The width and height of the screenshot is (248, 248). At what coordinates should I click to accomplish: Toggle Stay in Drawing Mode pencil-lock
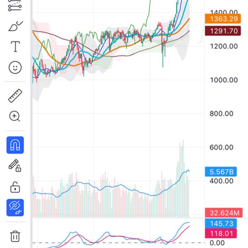tap(15, 166)
